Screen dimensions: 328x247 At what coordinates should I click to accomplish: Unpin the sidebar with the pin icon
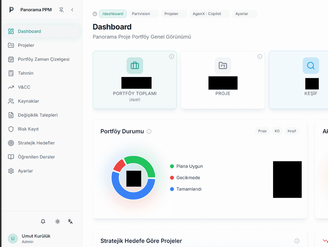click(61, 10)
